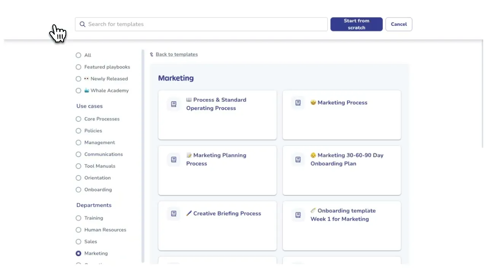Click the Cancel button

(399, 24)
